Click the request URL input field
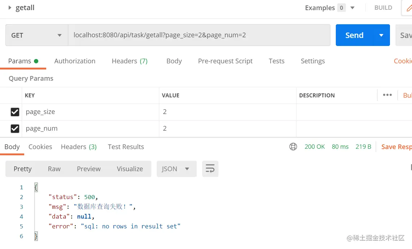This screenshot has height=249, width=412. pos(199,35)
